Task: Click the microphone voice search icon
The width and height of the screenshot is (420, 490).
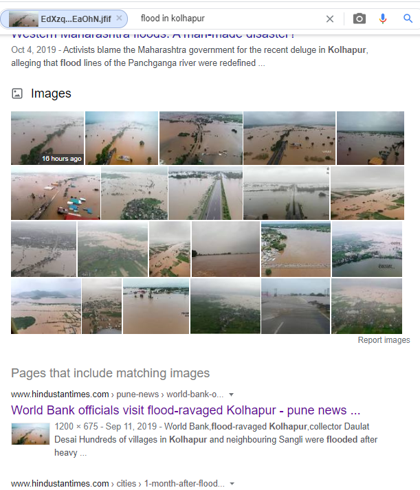Action: [x=382, y=19]
